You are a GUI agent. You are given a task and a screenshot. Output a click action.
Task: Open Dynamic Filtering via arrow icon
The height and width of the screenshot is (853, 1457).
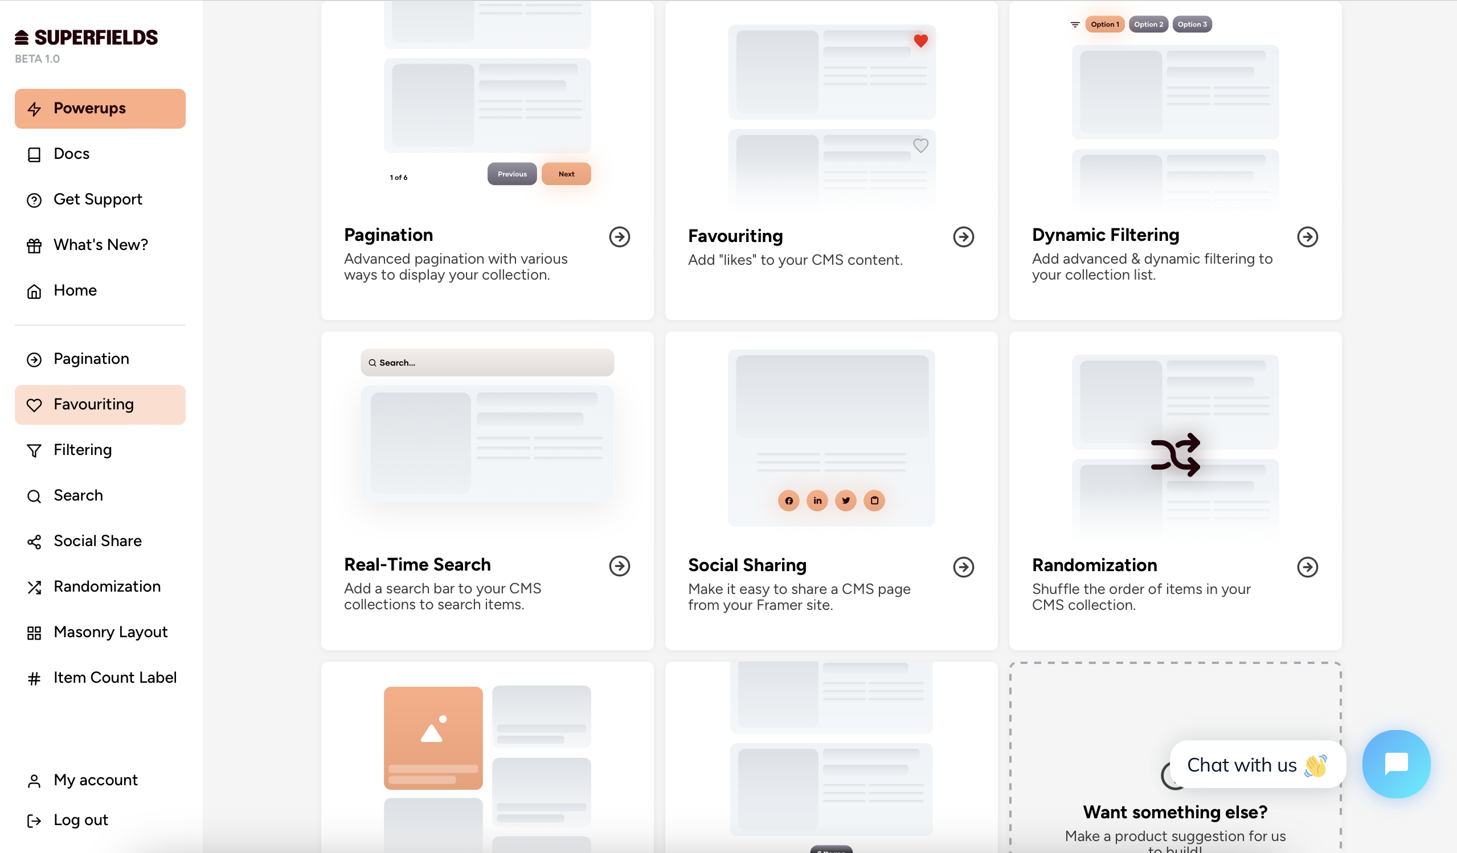point(1307,237)
